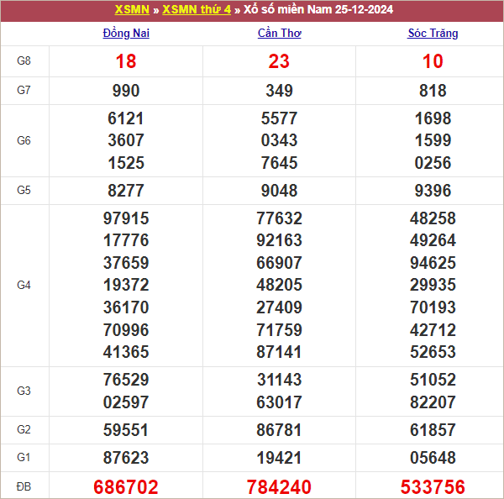Select G5 number 9396
Image resolution: width=504 pixels, height=499 pixels.
tap(433, 191)
